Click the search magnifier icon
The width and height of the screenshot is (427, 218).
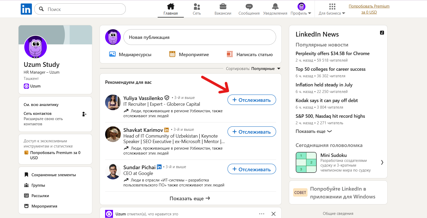click(41, 9)
